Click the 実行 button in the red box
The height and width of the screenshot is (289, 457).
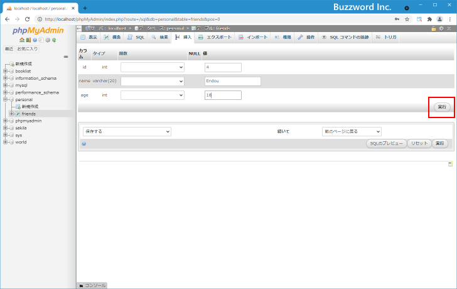click(x=441, y=107)
